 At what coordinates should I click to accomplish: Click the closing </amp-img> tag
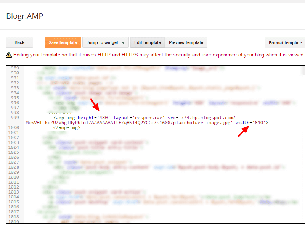click(x=67, y=127)
